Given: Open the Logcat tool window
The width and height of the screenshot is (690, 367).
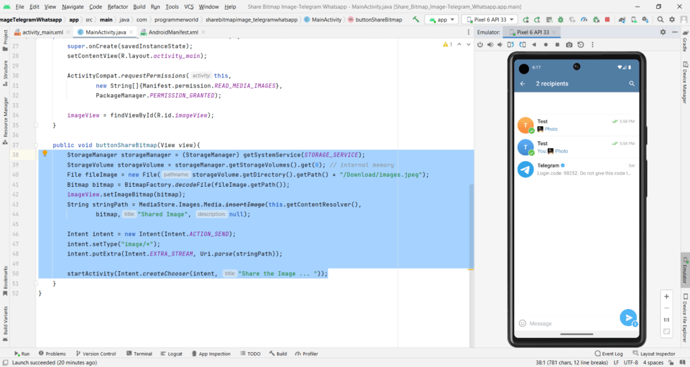Looking at the screenshot, I should (x=172, y=354).
